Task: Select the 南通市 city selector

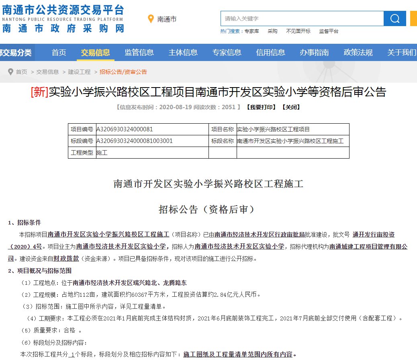Action: (167, 19)
